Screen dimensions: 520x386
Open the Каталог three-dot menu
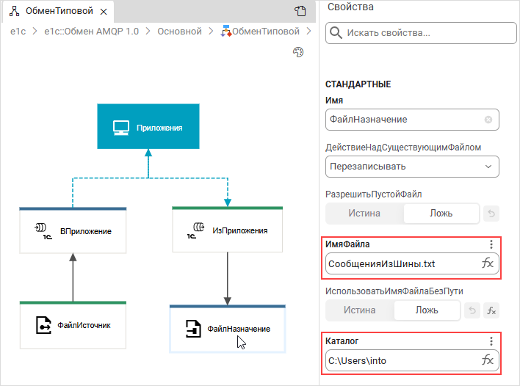491,341
